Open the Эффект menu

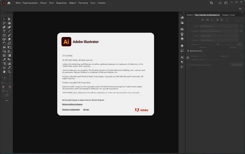tap(73, 3)
